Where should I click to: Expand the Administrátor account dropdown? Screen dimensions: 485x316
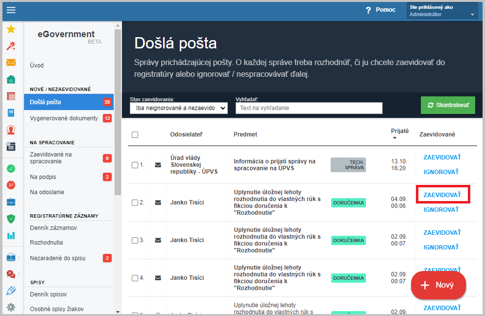[x=442, y=11]
